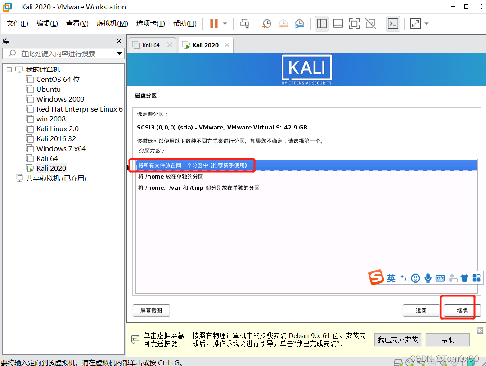Click the Sogou voice input microphone
The image size is (486, 366).
[x=428, y=278]
